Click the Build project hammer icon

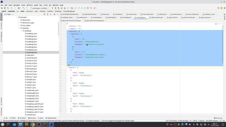tap(24, 8)
